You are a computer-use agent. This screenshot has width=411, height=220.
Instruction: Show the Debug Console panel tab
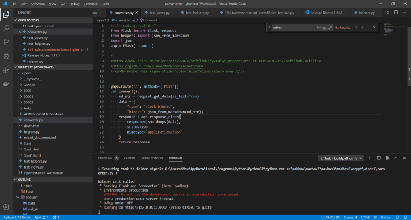point(152,158)
